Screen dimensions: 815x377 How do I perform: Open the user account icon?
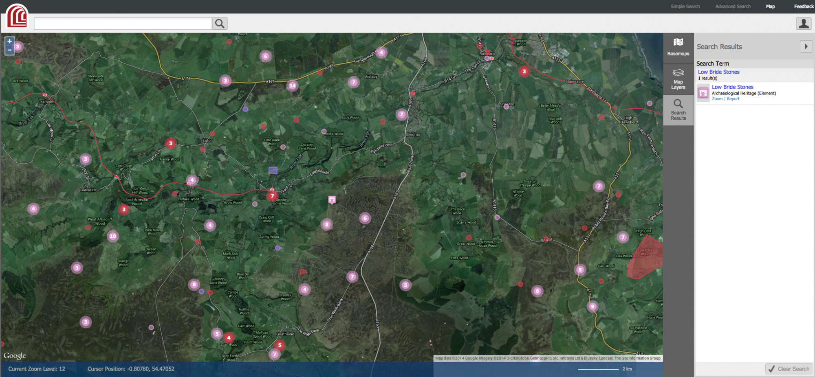(x=804, y=24)
